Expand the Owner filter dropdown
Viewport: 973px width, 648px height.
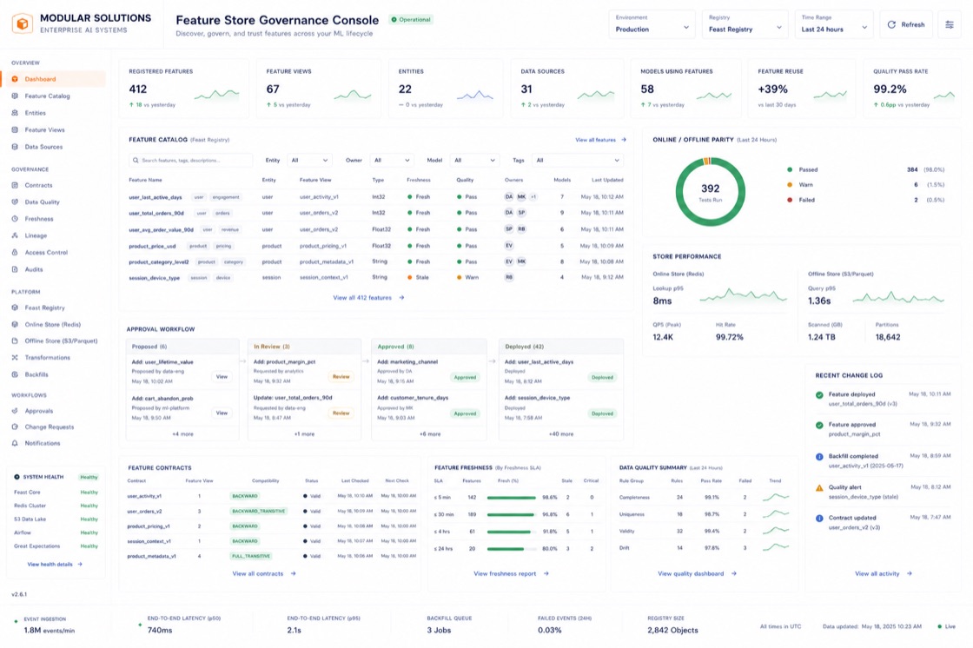(x=392, y=160)
